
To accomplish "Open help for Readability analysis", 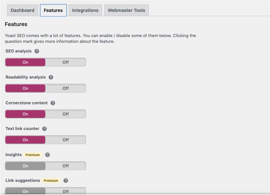I will [x=51, y=77].
